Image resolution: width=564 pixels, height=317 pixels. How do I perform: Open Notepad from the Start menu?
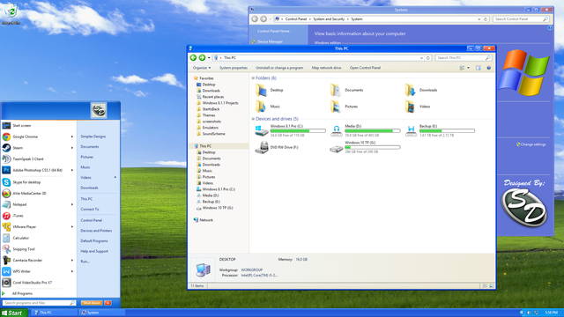[x=38, y=204]
